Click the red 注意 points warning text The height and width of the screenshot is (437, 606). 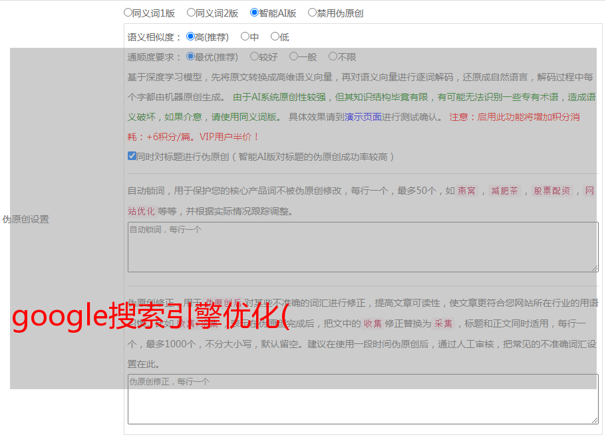point(353,127)
